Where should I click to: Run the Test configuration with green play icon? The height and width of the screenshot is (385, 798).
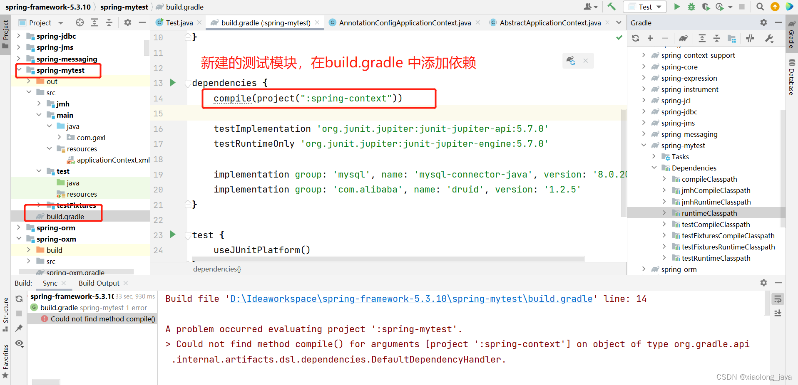677,7
